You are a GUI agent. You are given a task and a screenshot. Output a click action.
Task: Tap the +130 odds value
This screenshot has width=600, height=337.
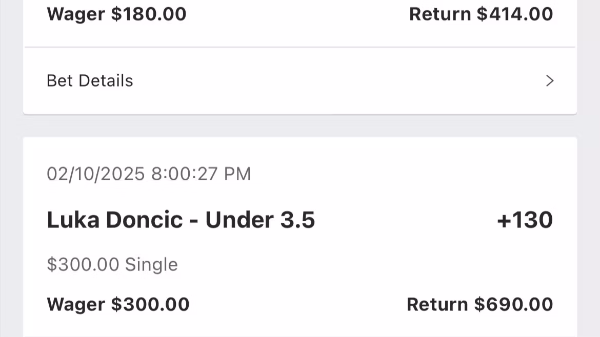525,220
